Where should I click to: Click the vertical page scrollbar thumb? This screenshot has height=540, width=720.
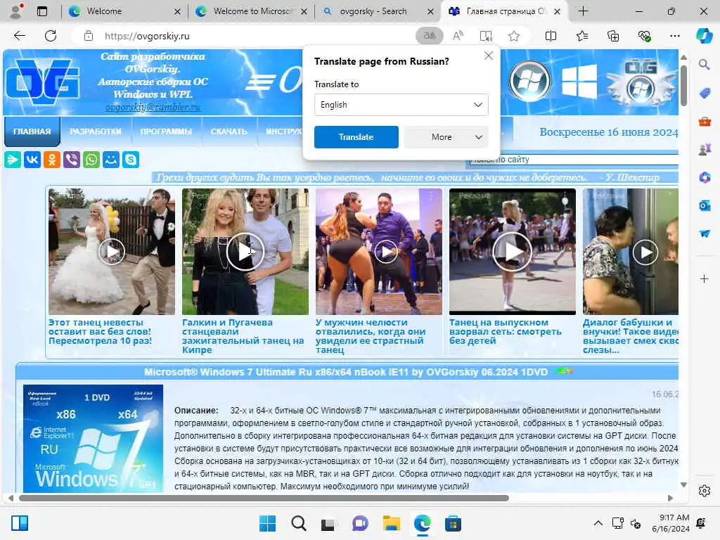click(683, 85)
